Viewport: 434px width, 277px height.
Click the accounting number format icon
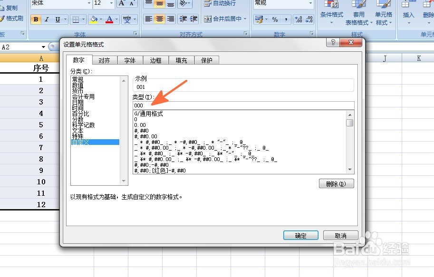tap(259, 19)
